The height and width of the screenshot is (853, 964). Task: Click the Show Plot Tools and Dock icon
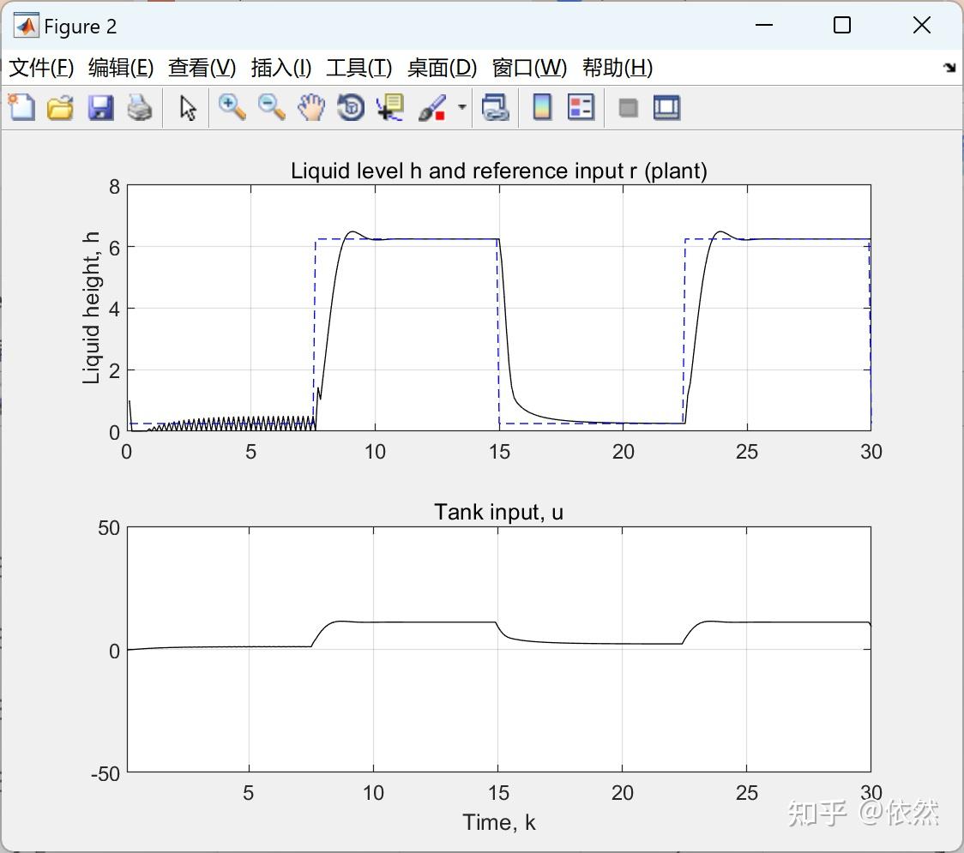[x=666, y=107]
